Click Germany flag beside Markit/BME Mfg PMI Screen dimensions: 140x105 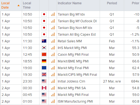(44, 61)
